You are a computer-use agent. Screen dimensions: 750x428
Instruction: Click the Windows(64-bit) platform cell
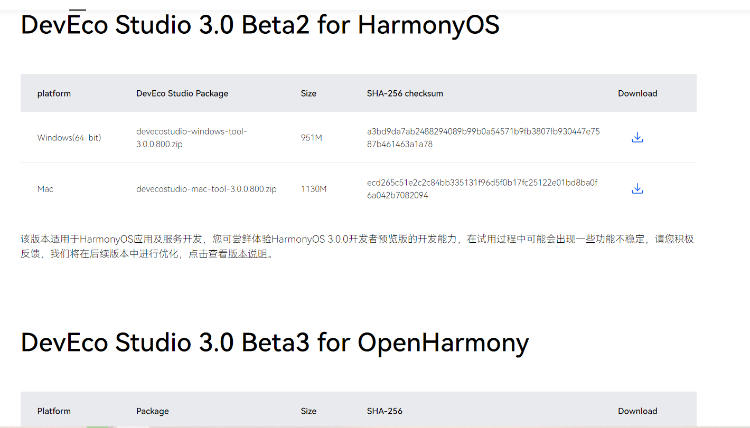(x=69, y=138)
